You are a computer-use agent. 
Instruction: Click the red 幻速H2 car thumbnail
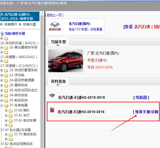coord(66,61)
